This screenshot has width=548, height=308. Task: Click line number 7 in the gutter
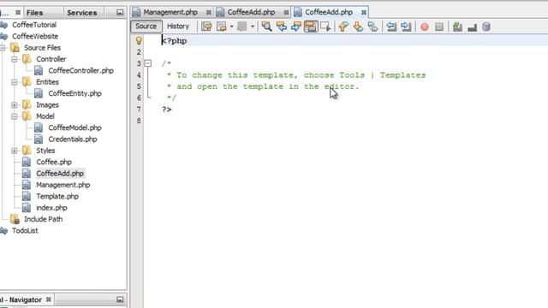pyautogui.click(x=139, y=110)
